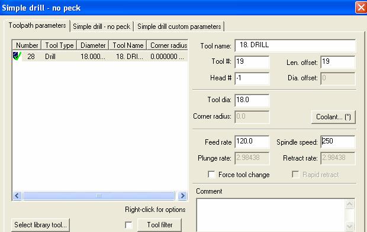Toggle the Tool filter checkbox
Viewport: 367px width, 232px height.
click(x=128, y=225)
